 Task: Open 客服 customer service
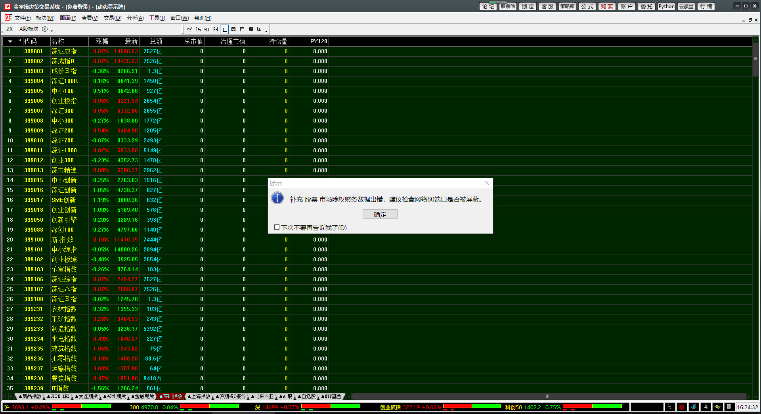pyautogui.click(x=547, y=6)
